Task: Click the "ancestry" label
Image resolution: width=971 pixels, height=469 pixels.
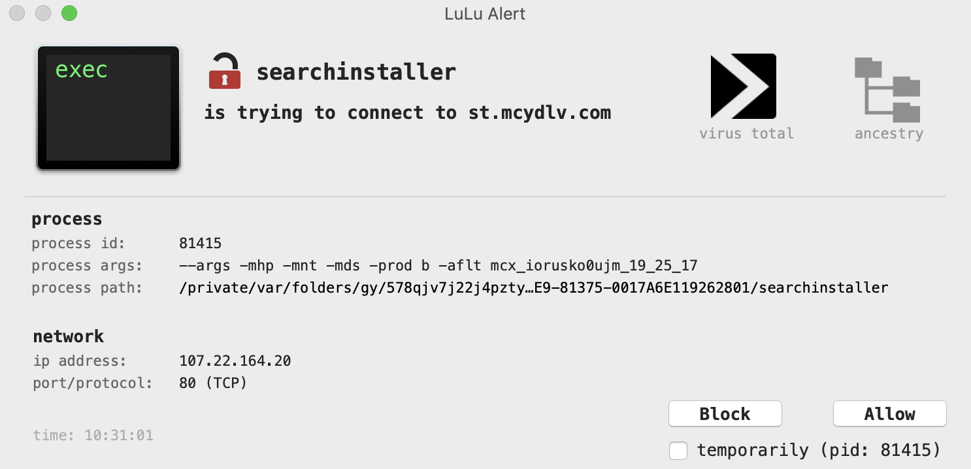Action: [889, 134]
